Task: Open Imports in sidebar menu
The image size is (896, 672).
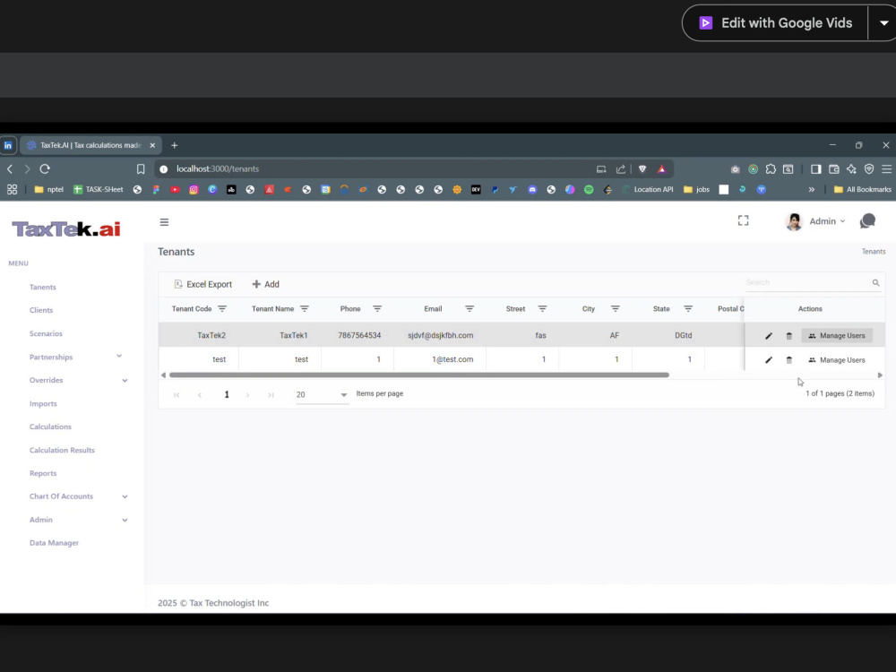Action: (43, 403)
